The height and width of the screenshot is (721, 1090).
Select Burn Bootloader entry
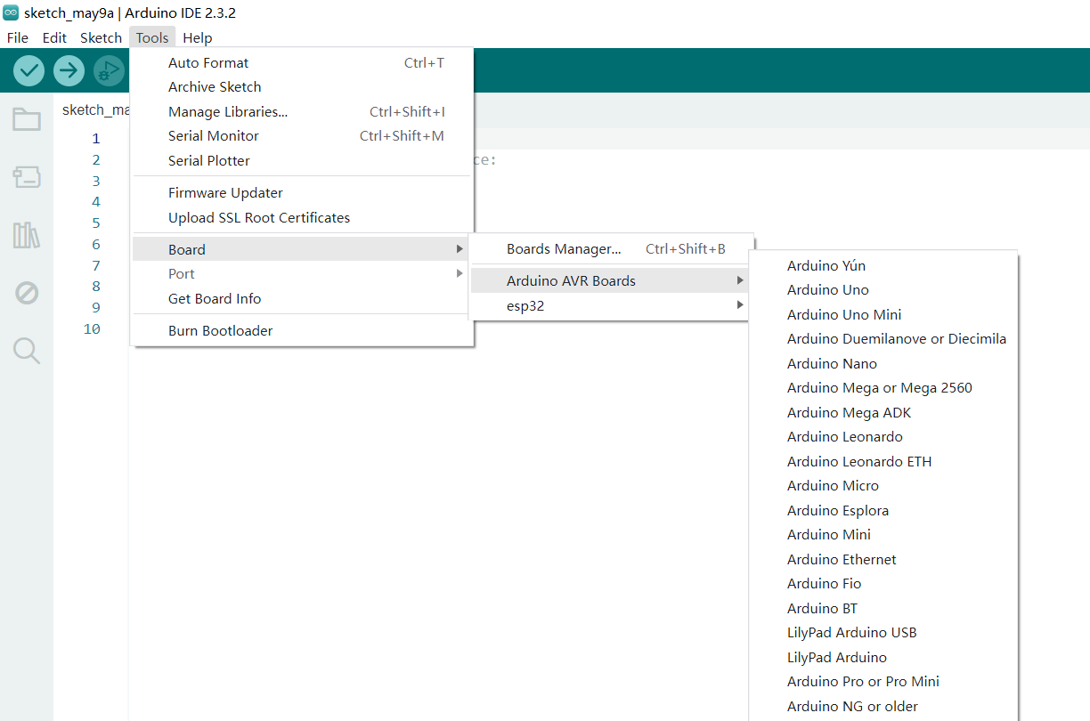302,331
